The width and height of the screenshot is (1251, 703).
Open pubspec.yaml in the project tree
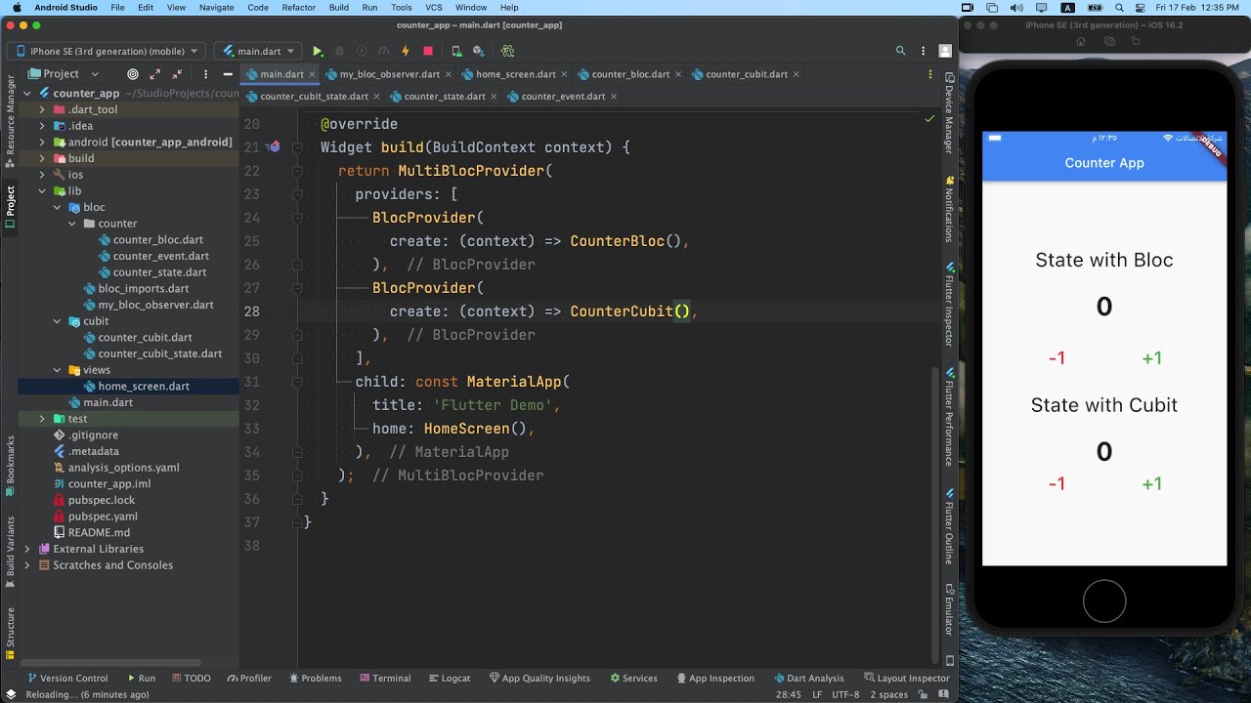coord(103,517)
